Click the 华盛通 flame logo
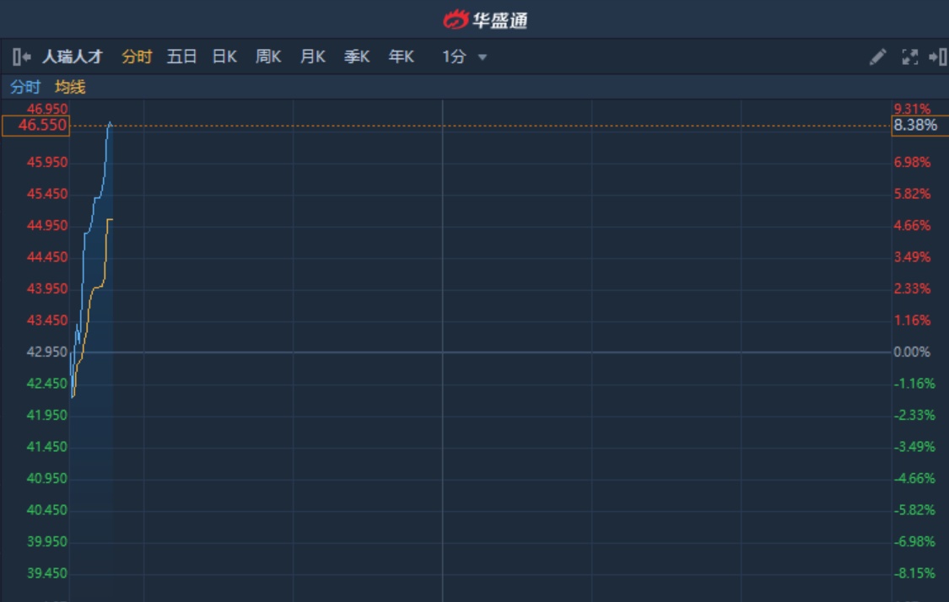949x602 pixels. (x=456, y=19)
